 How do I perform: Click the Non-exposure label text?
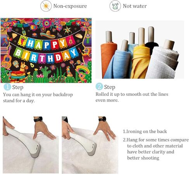70,6
